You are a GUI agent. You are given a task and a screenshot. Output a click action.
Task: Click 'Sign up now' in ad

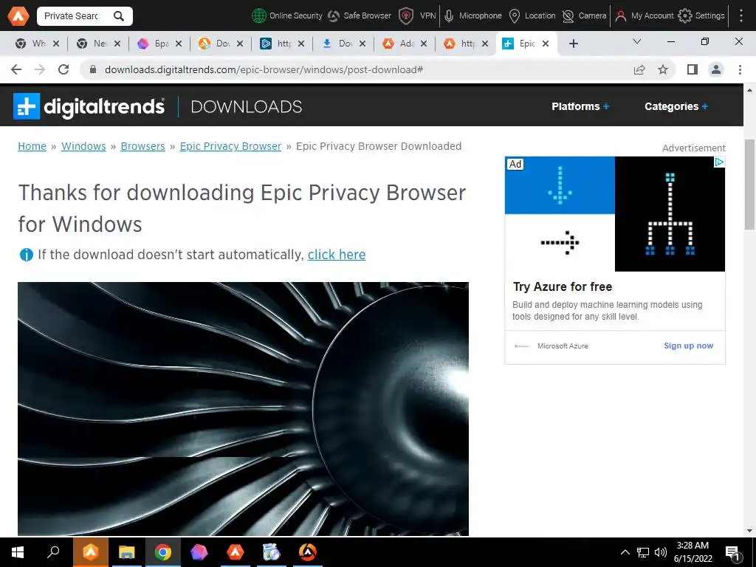(689, 346)
